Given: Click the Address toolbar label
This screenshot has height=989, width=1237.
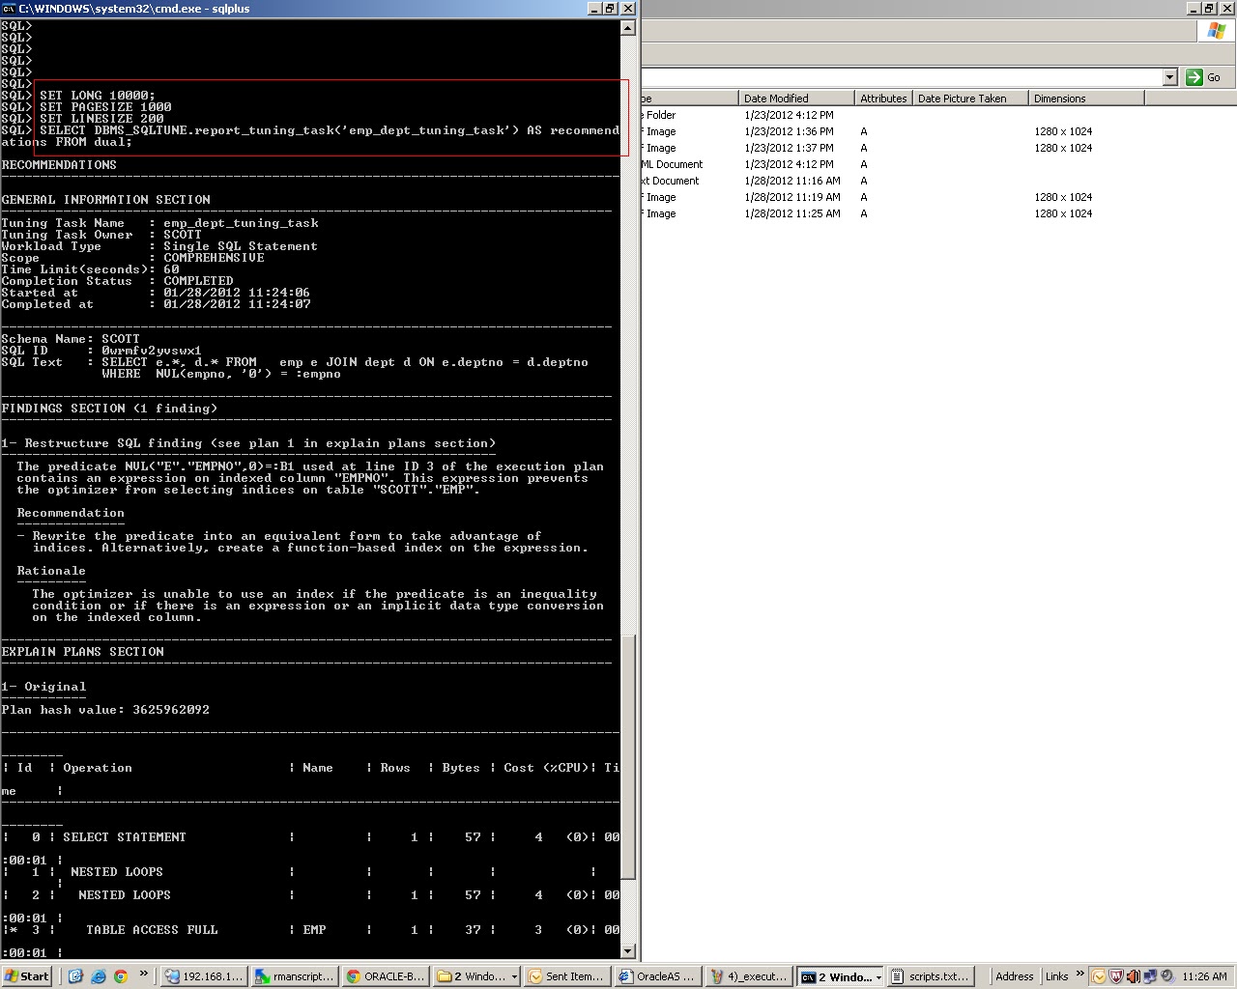Looking at the screenshot, I should click(1014, 976).
